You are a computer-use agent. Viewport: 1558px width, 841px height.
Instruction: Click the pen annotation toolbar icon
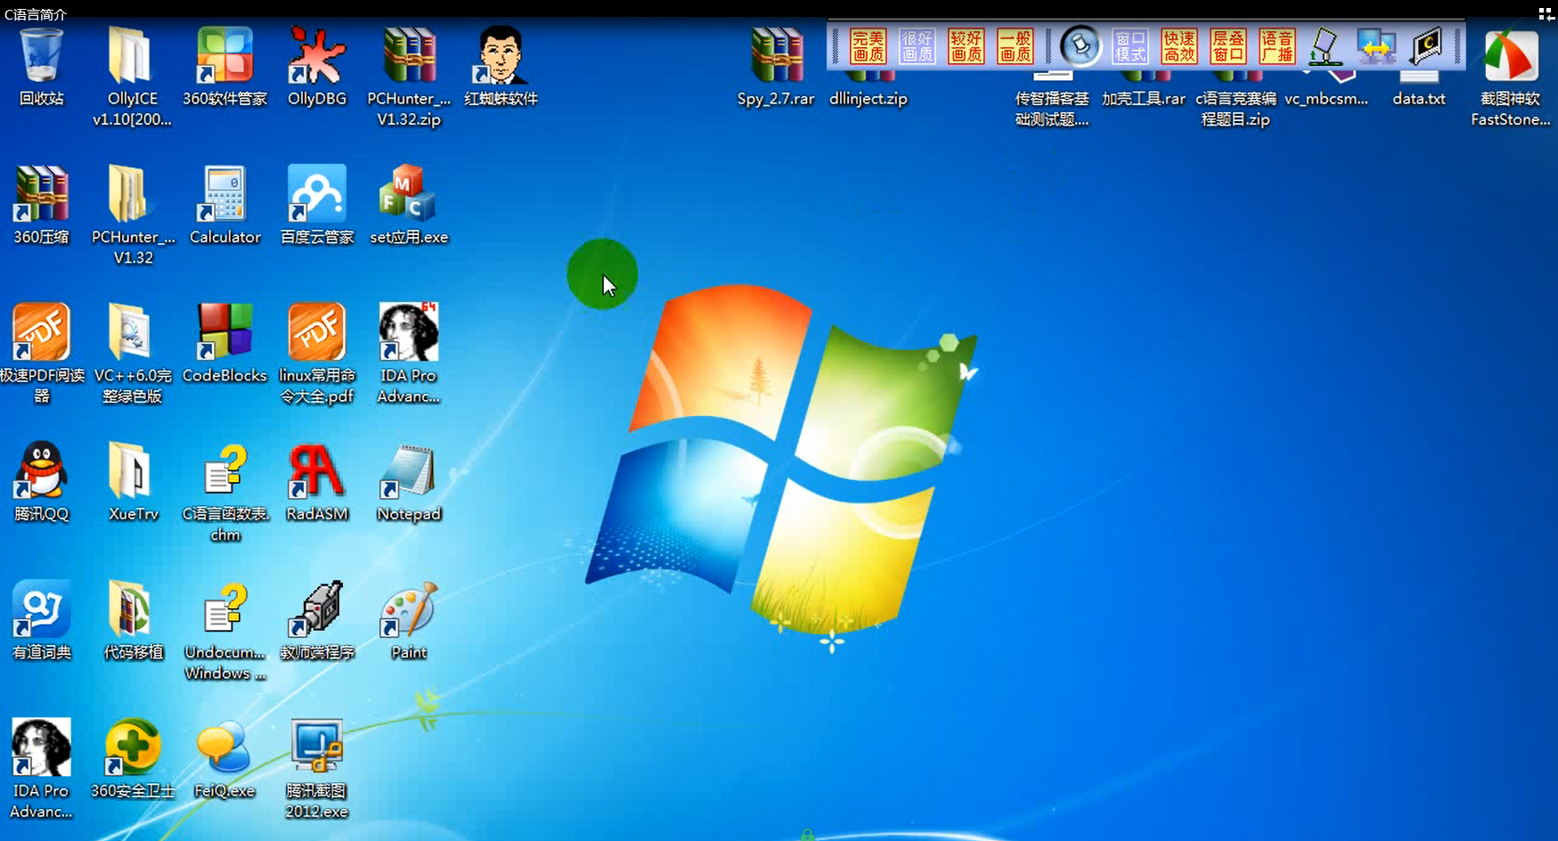[1326, 46]
